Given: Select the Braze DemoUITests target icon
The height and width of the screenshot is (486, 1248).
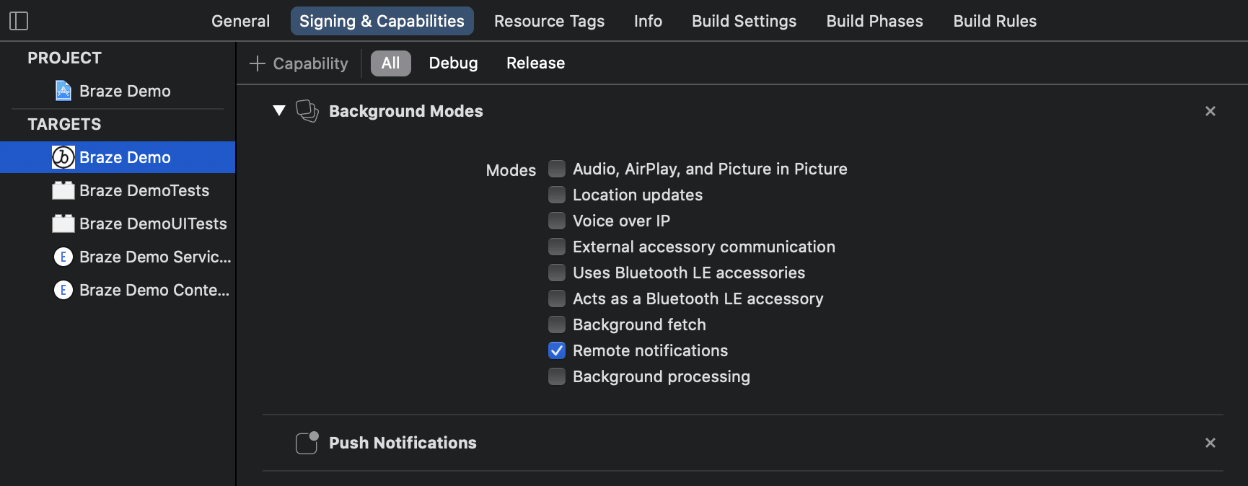Looking at the screenshot, I should pyautogui.click(x=63, y=224).
